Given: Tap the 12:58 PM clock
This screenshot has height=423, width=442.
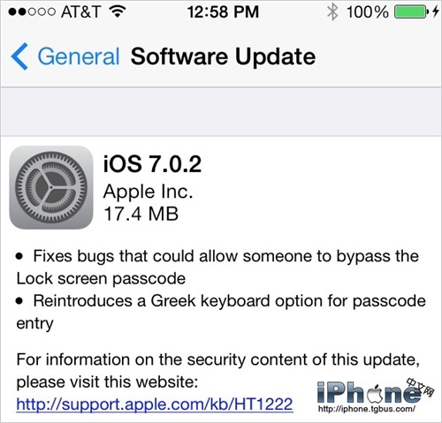Looking at the screenshot, I should point(223,12).
